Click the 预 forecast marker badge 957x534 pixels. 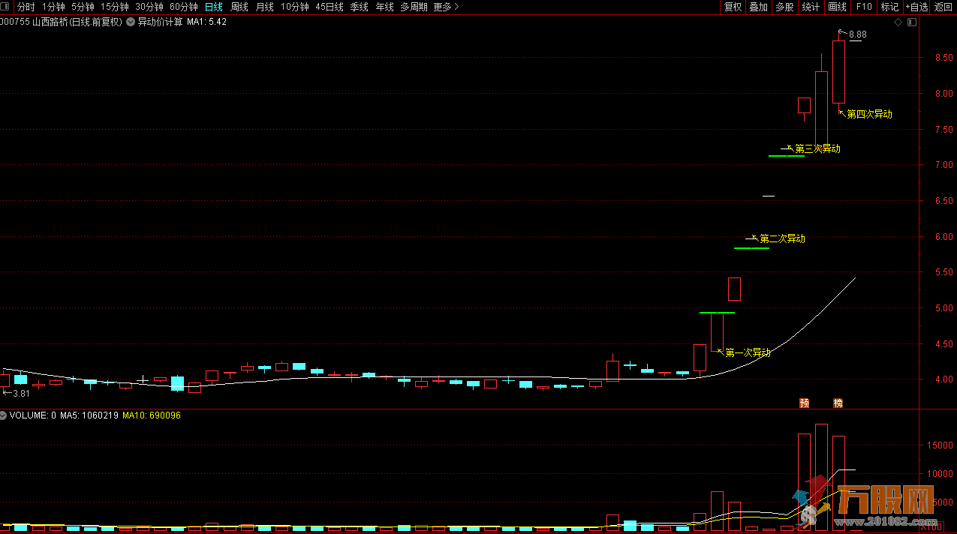(x=804, y=403)
